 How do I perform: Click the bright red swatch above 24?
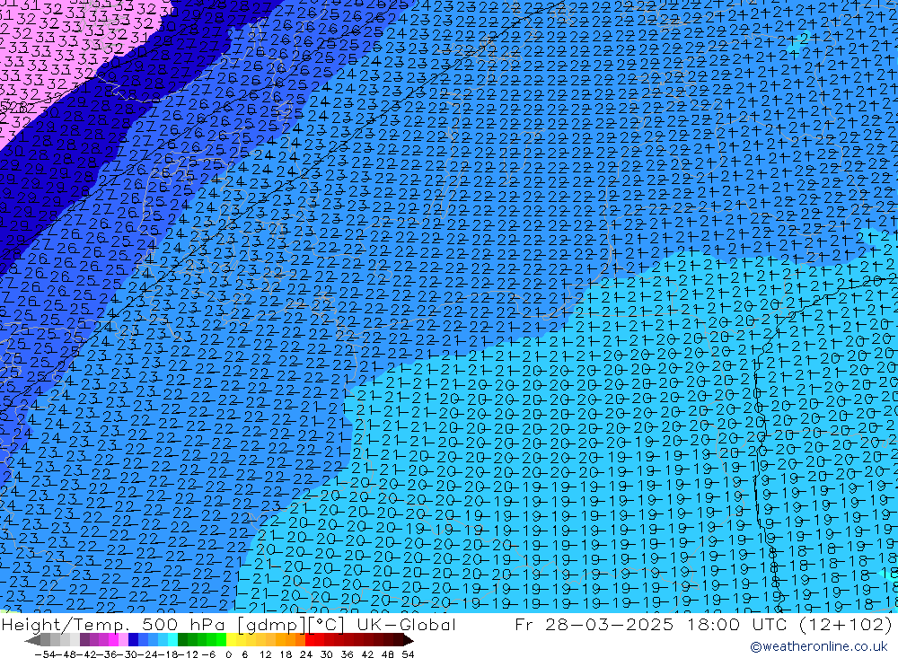310,640
